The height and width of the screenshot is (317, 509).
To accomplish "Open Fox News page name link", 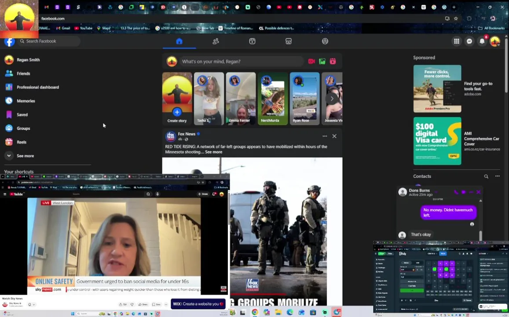I will tap(187, 134).
